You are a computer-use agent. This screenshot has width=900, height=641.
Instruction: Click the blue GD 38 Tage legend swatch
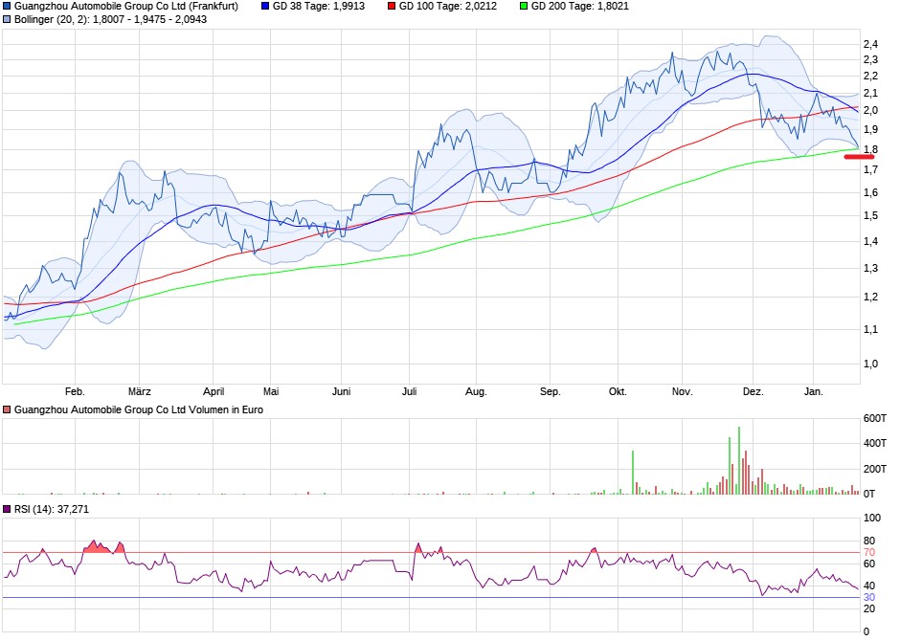[x=265, y=6]
